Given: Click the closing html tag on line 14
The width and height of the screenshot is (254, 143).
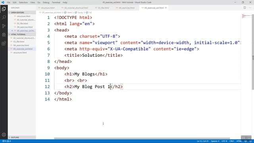Looking at the screenshot, I should click(63, 99).
